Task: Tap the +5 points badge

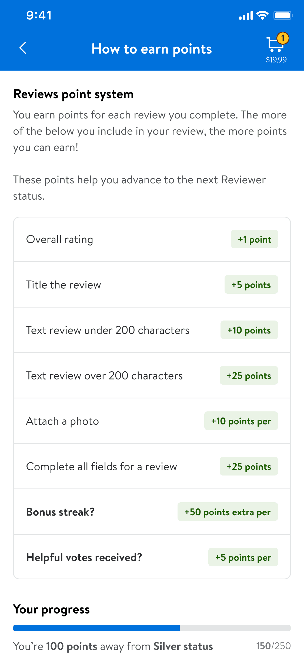Action: [251, 285]
